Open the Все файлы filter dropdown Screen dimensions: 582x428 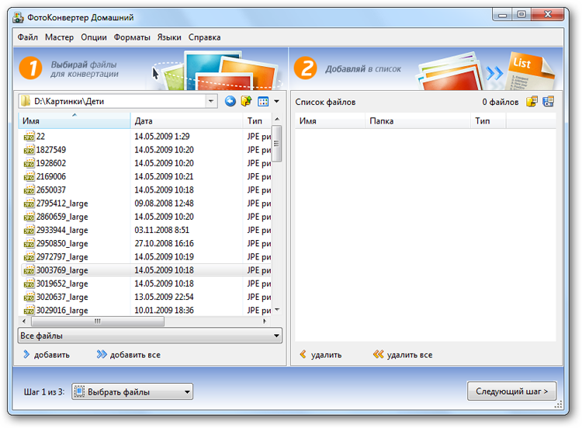(150, 336)
